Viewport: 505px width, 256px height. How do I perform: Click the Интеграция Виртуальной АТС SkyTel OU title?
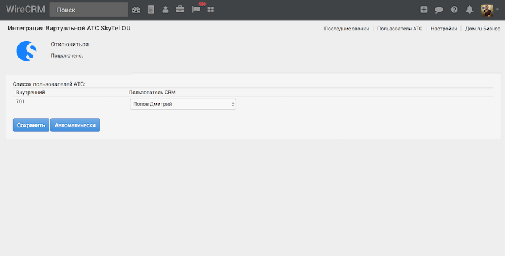tap(69, 29)
